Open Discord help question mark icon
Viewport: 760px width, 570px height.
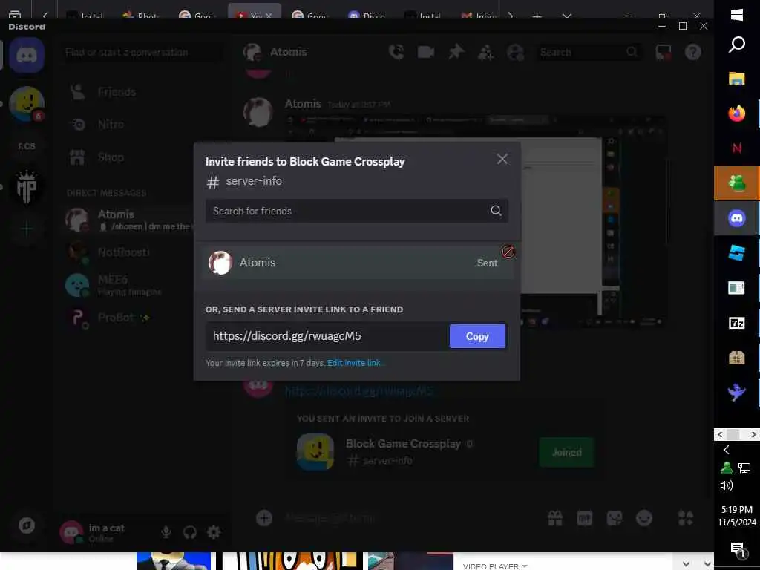[x=693, y=52]
